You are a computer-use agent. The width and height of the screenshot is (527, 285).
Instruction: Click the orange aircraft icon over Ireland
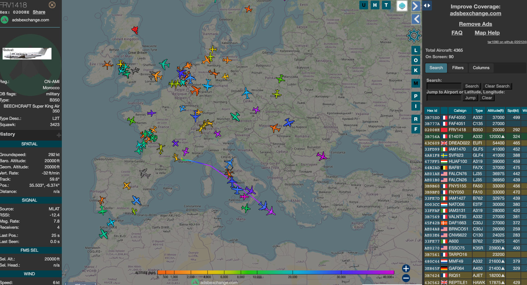107,65
